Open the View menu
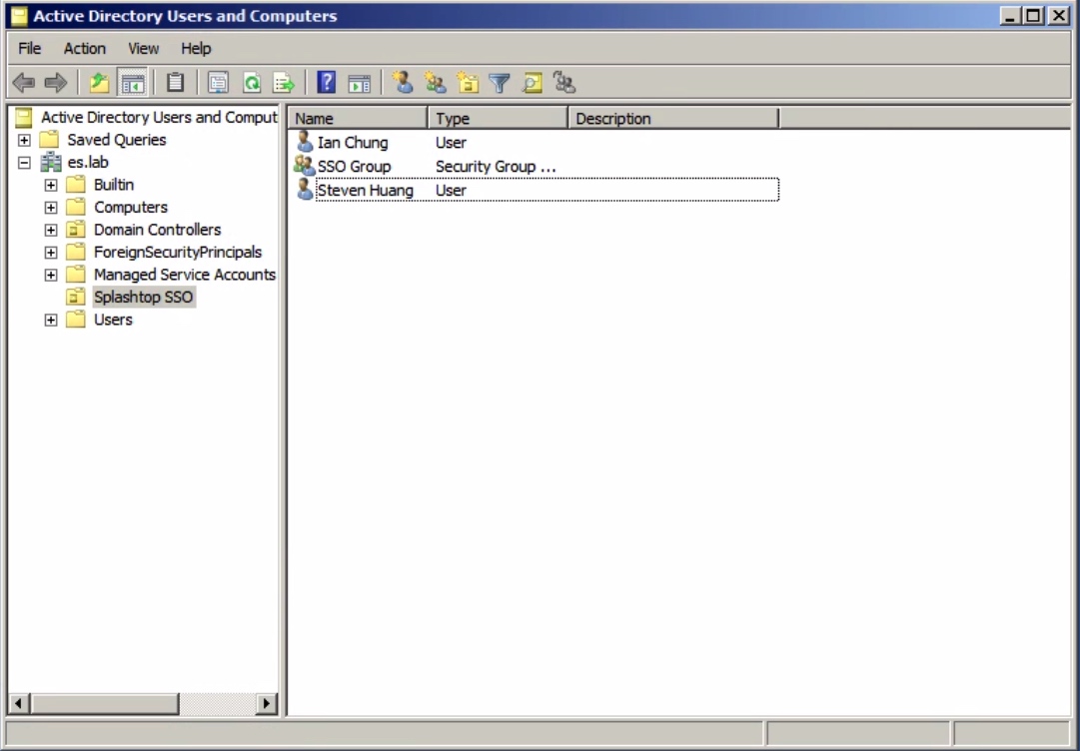 (x=143, y=48)
